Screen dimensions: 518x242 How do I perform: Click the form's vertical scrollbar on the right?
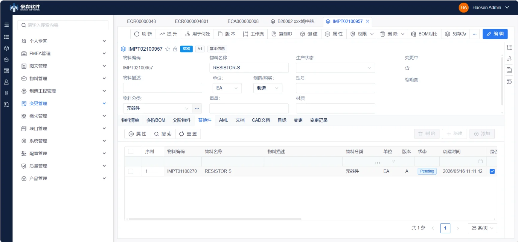[x=502, y=81]
